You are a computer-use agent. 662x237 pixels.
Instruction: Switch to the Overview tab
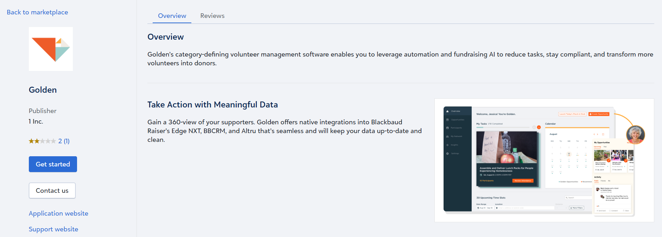click(172, 16)
